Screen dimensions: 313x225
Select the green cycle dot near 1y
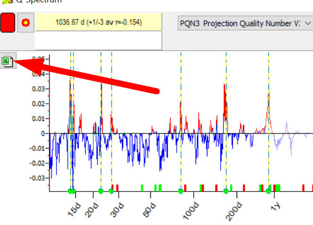coord(268,191)
